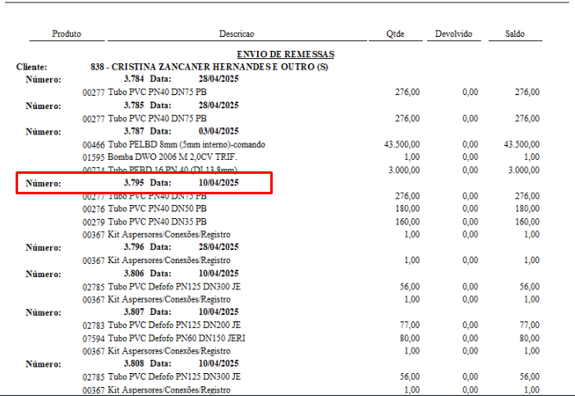The height and width of the screenshot is (396, 575).
Task: Select remessa number 3.807 row
Action: click(x=132, y=312)
